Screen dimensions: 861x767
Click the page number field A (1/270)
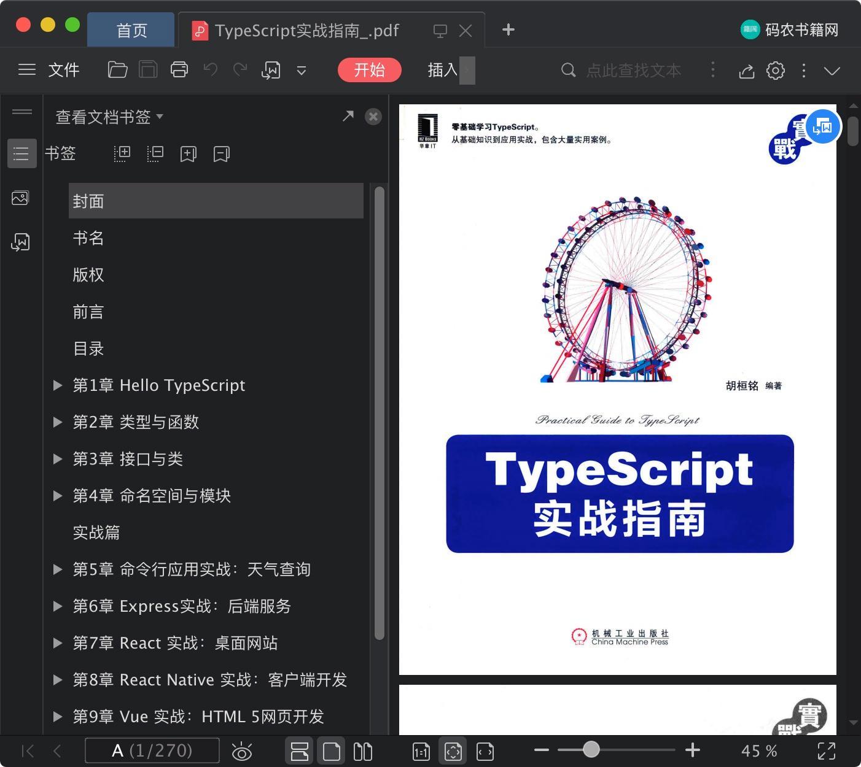point(152,751)
